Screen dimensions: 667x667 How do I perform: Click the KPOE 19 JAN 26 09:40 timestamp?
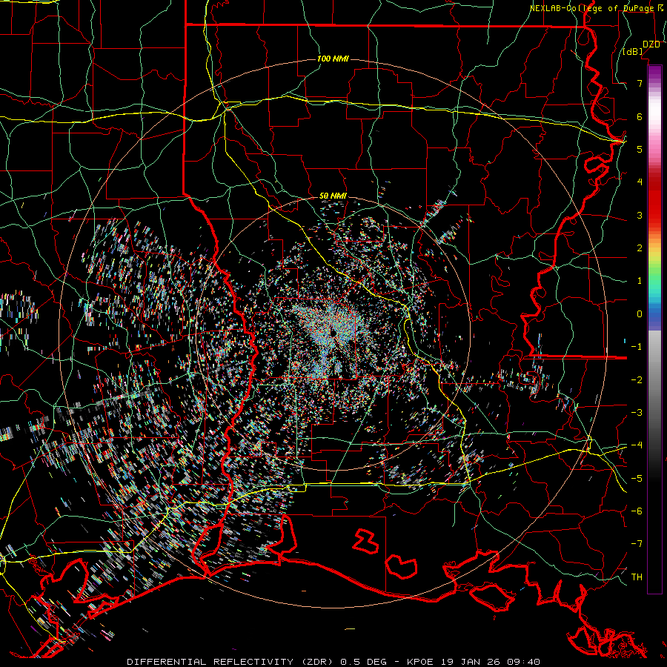point(474,662)
